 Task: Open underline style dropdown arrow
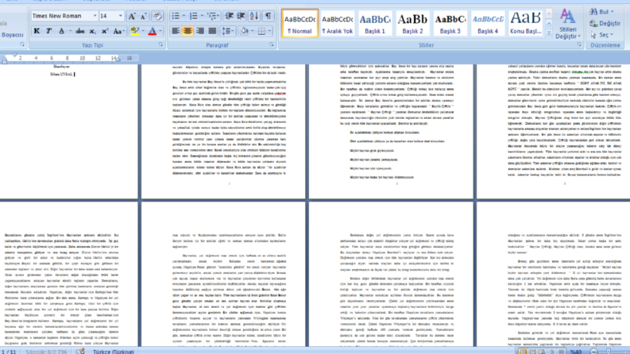(x=70, y=31)
